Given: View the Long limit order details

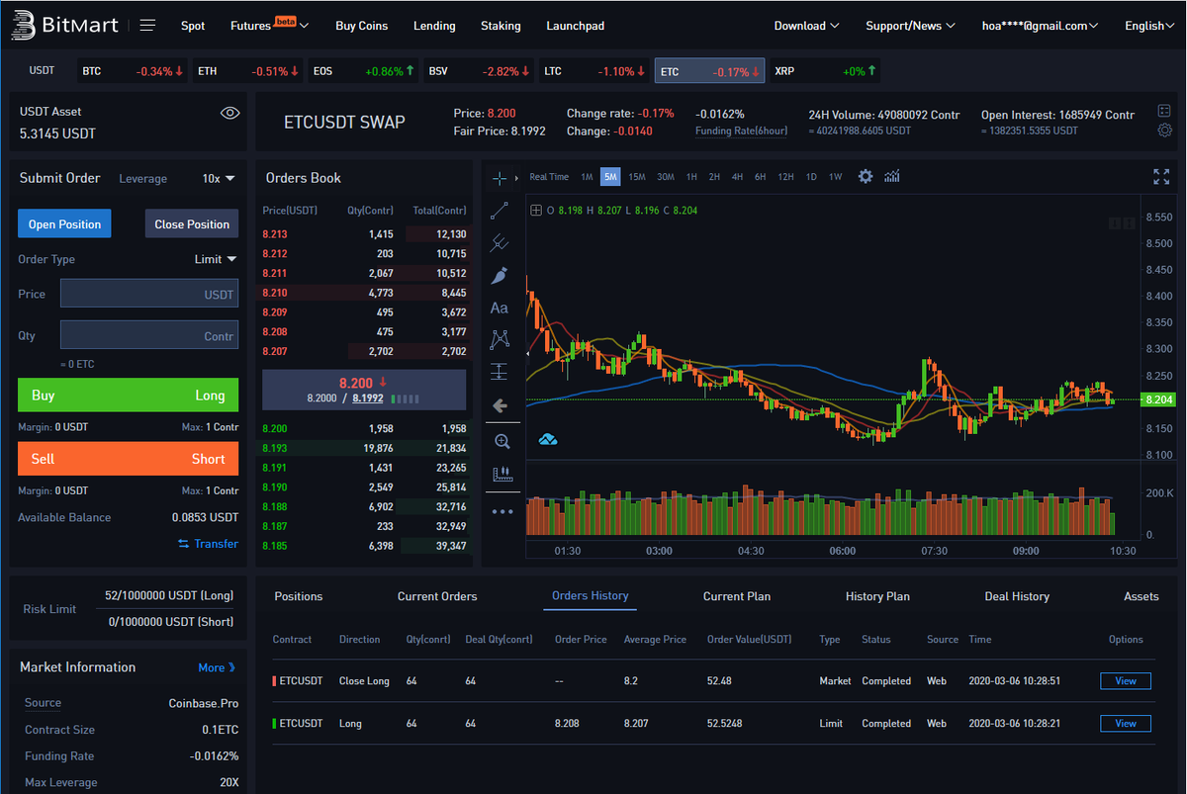Looking at the screenshot, I should point(1126,724).
